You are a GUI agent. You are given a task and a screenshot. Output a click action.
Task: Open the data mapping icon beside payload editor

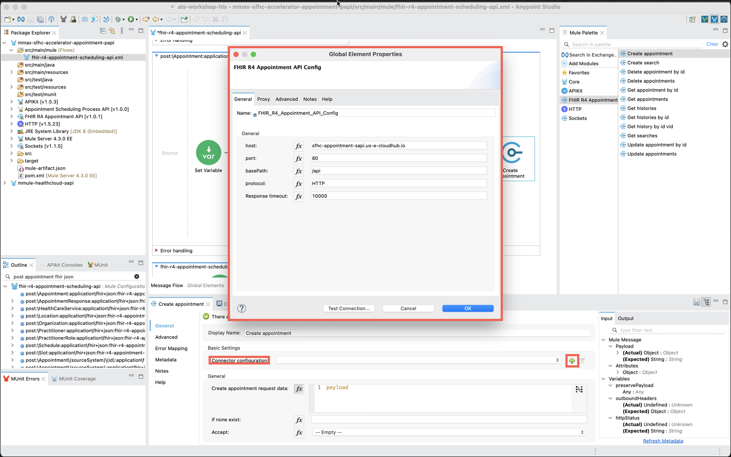click(579, 390)
